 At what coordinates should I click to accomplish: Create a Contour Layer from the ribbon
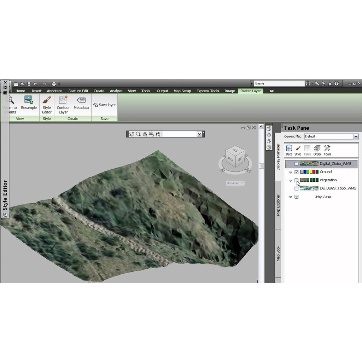(x=63, y=105)
